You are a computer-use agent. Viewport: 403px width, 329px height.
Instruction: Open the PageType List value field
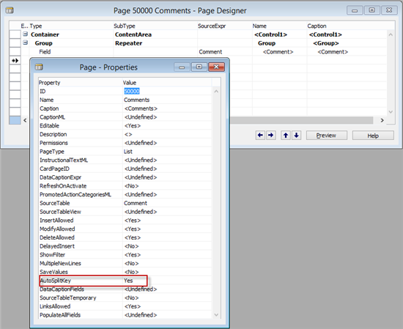click(x=167, y=152)
